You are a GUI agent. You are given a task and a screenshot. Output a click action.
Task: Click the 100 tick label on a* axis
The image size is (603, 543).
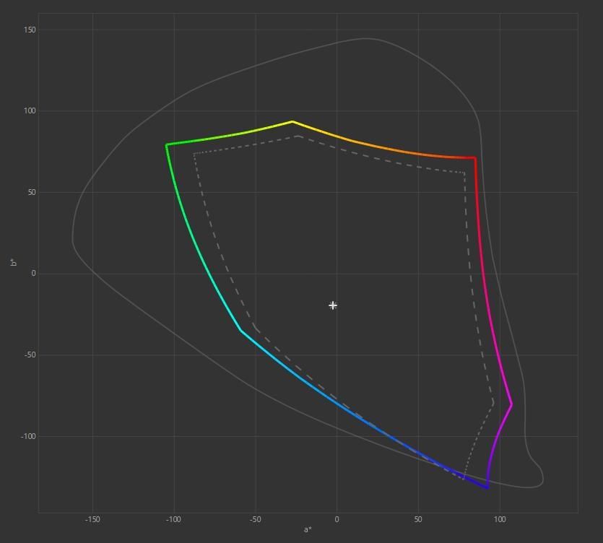point(500,520)
